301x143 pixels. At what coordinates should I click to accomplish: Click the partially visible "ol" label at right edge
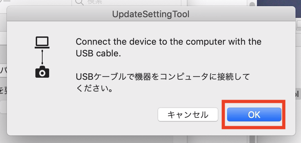tap(298, 93)
